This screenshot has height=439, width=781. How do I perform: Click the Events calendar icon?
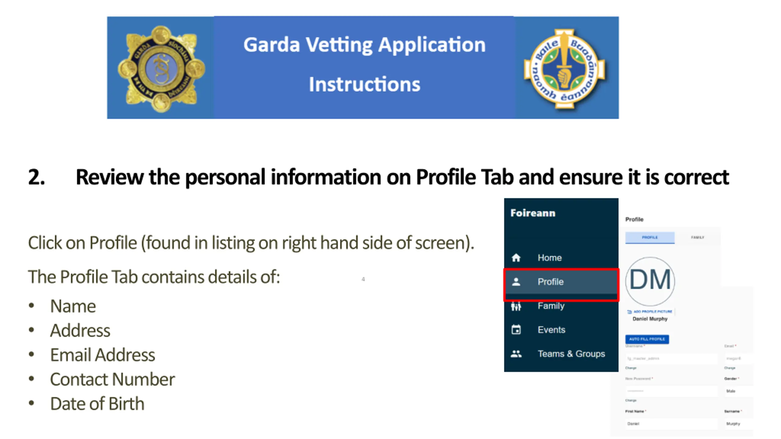(x=516, y=330)
